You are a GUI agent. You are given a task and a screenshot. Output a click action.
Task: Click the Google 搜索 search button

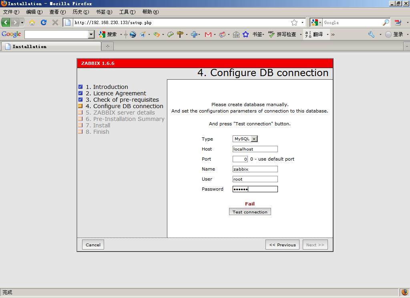pos(107,34)
